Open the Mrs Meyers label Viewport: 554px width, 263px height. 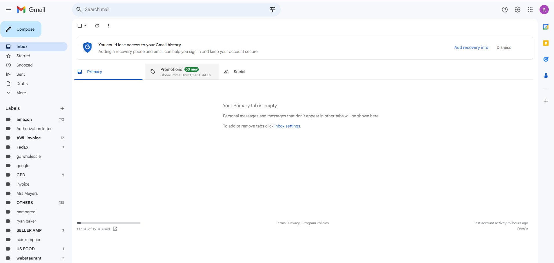tap(34, 193)
